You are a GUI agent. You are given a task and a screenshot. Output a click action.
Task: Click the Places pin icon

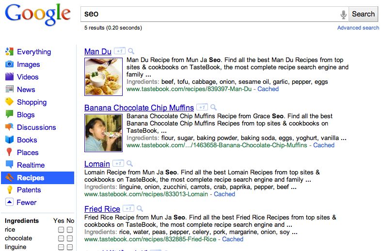click(9, 153)
